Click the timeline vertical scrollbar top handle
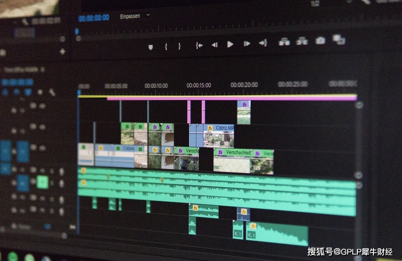Viewport: 402px width, 261px height. (x=359, y=105)
